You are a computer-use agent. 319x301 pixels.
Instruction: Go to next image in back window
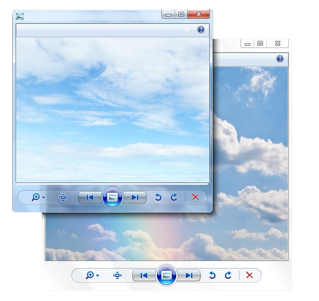click(x=189, y=276)
